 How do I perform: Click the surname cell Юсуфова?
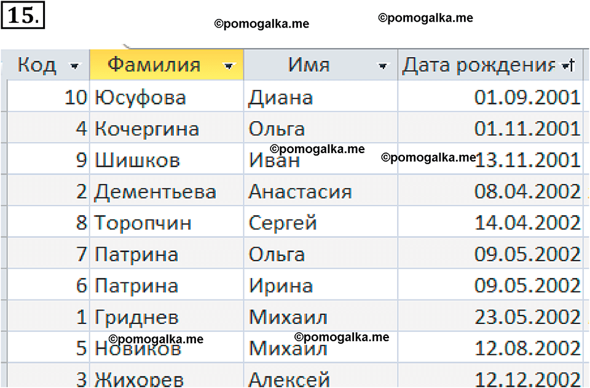coord(167,96)
